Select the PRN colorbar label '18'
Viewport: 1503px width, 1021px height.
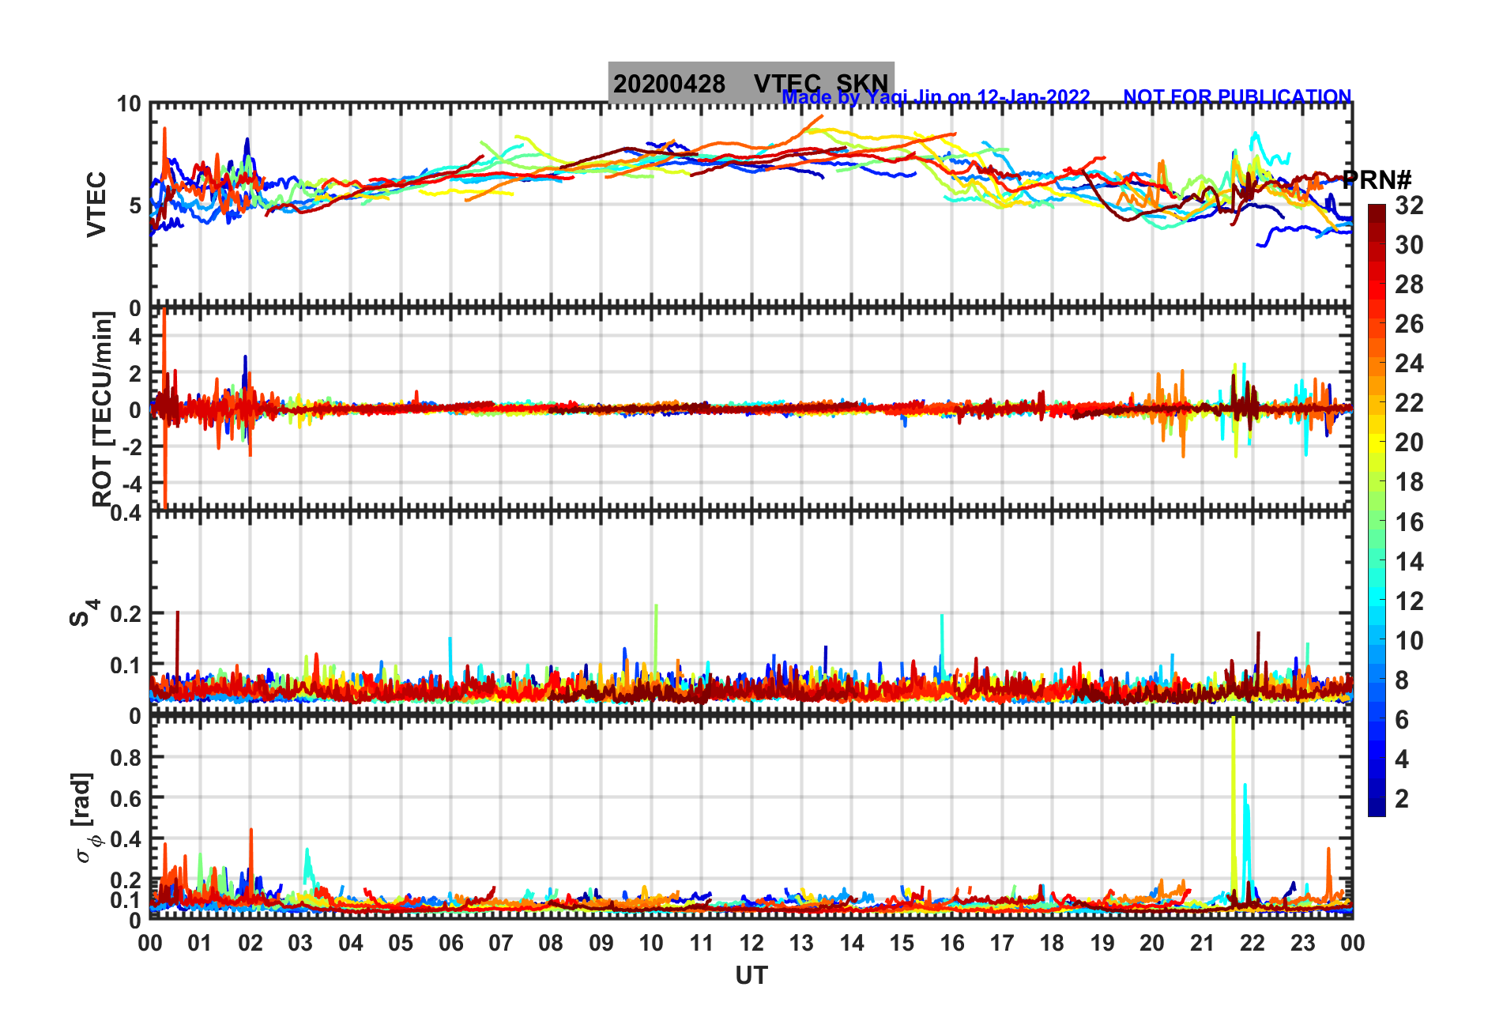[1409, 482]
